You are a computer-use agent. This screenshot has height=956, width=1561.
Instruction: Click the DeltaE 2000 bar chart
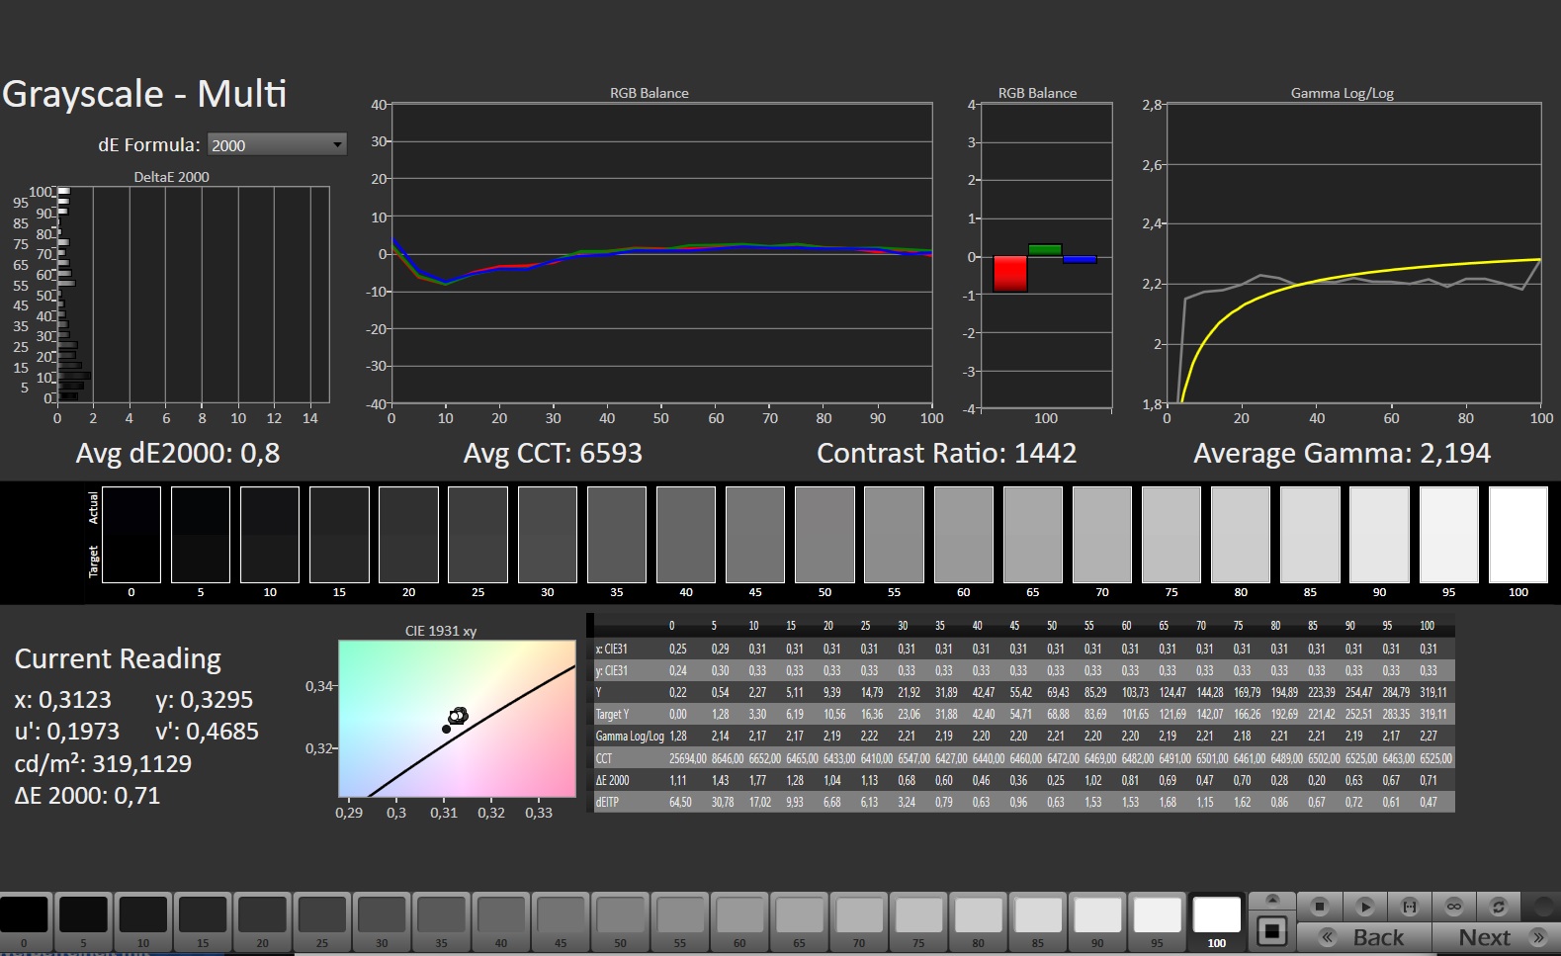(193, 295)
